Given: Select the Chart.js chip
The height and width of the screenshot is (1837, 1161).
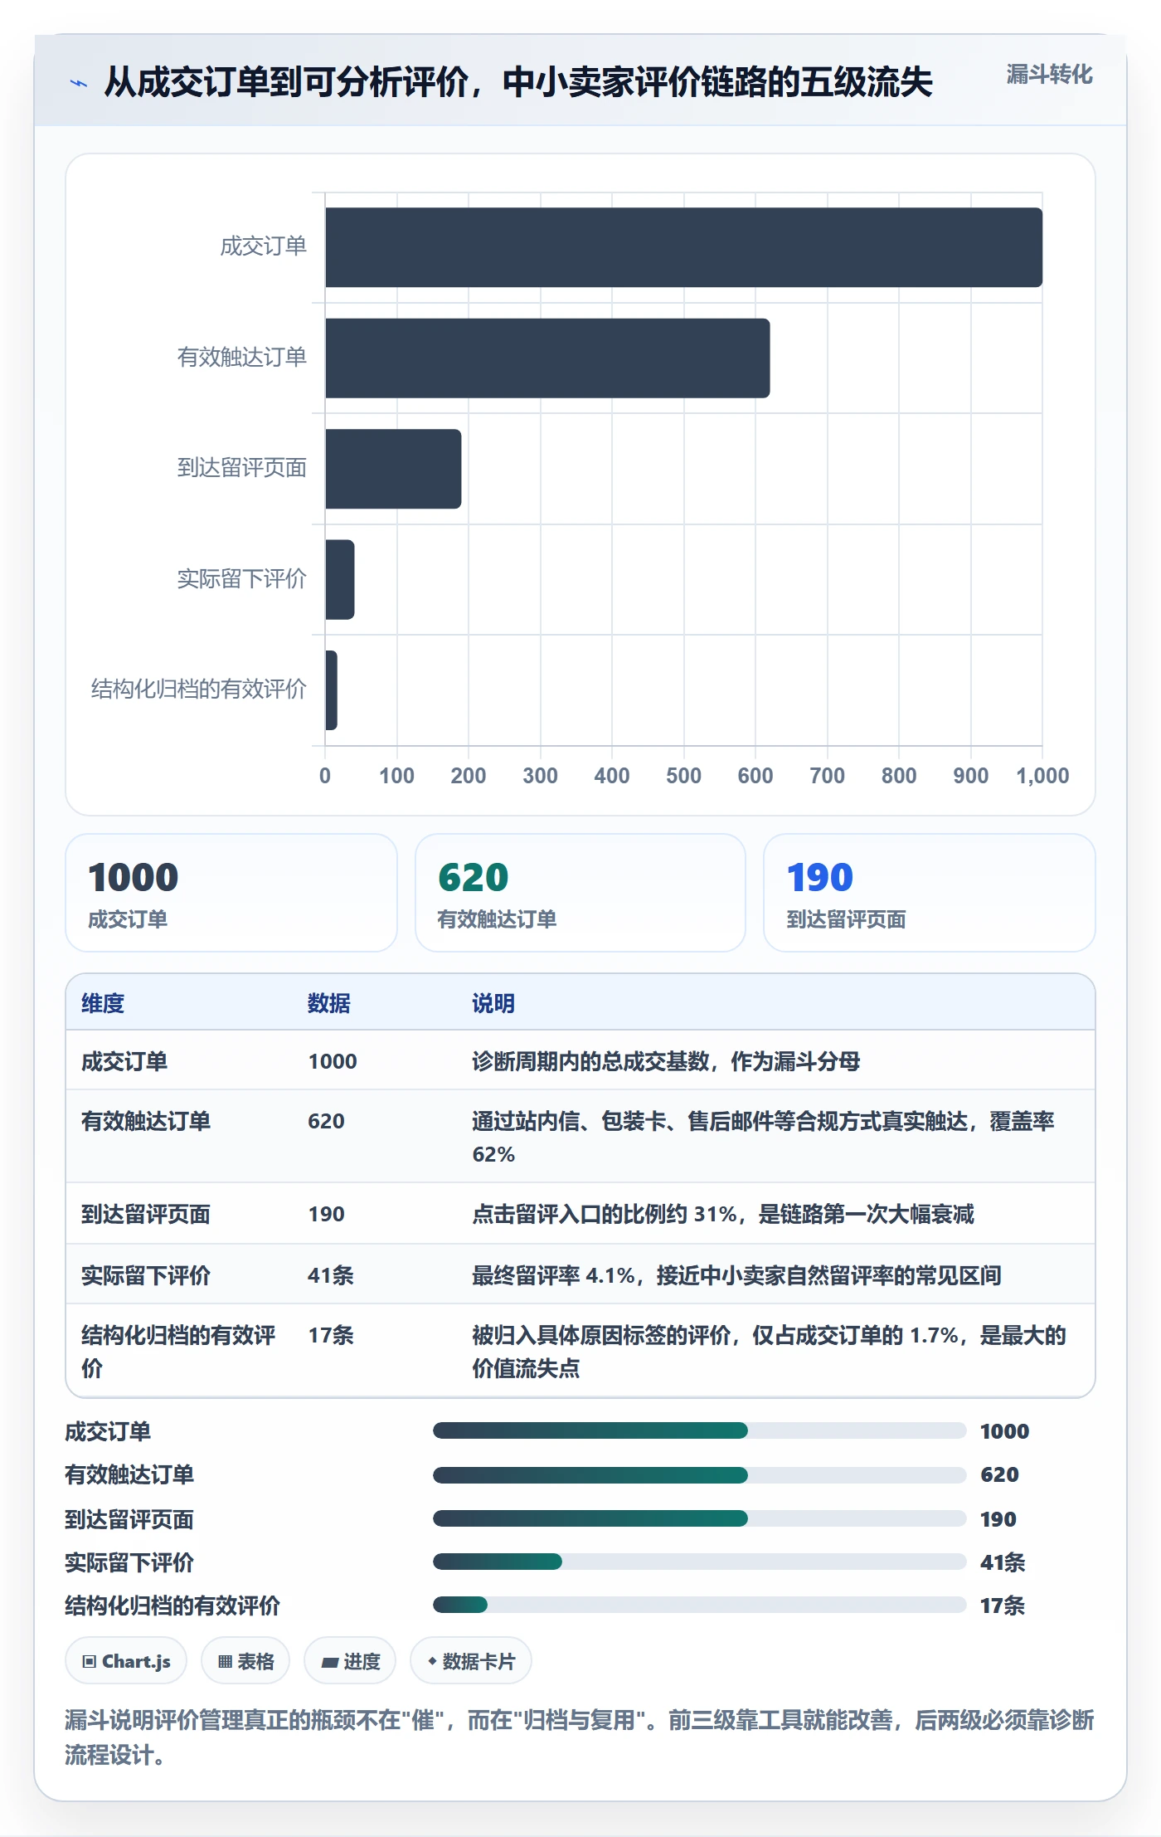Looking at the screenshot, I should (126, 1661).
